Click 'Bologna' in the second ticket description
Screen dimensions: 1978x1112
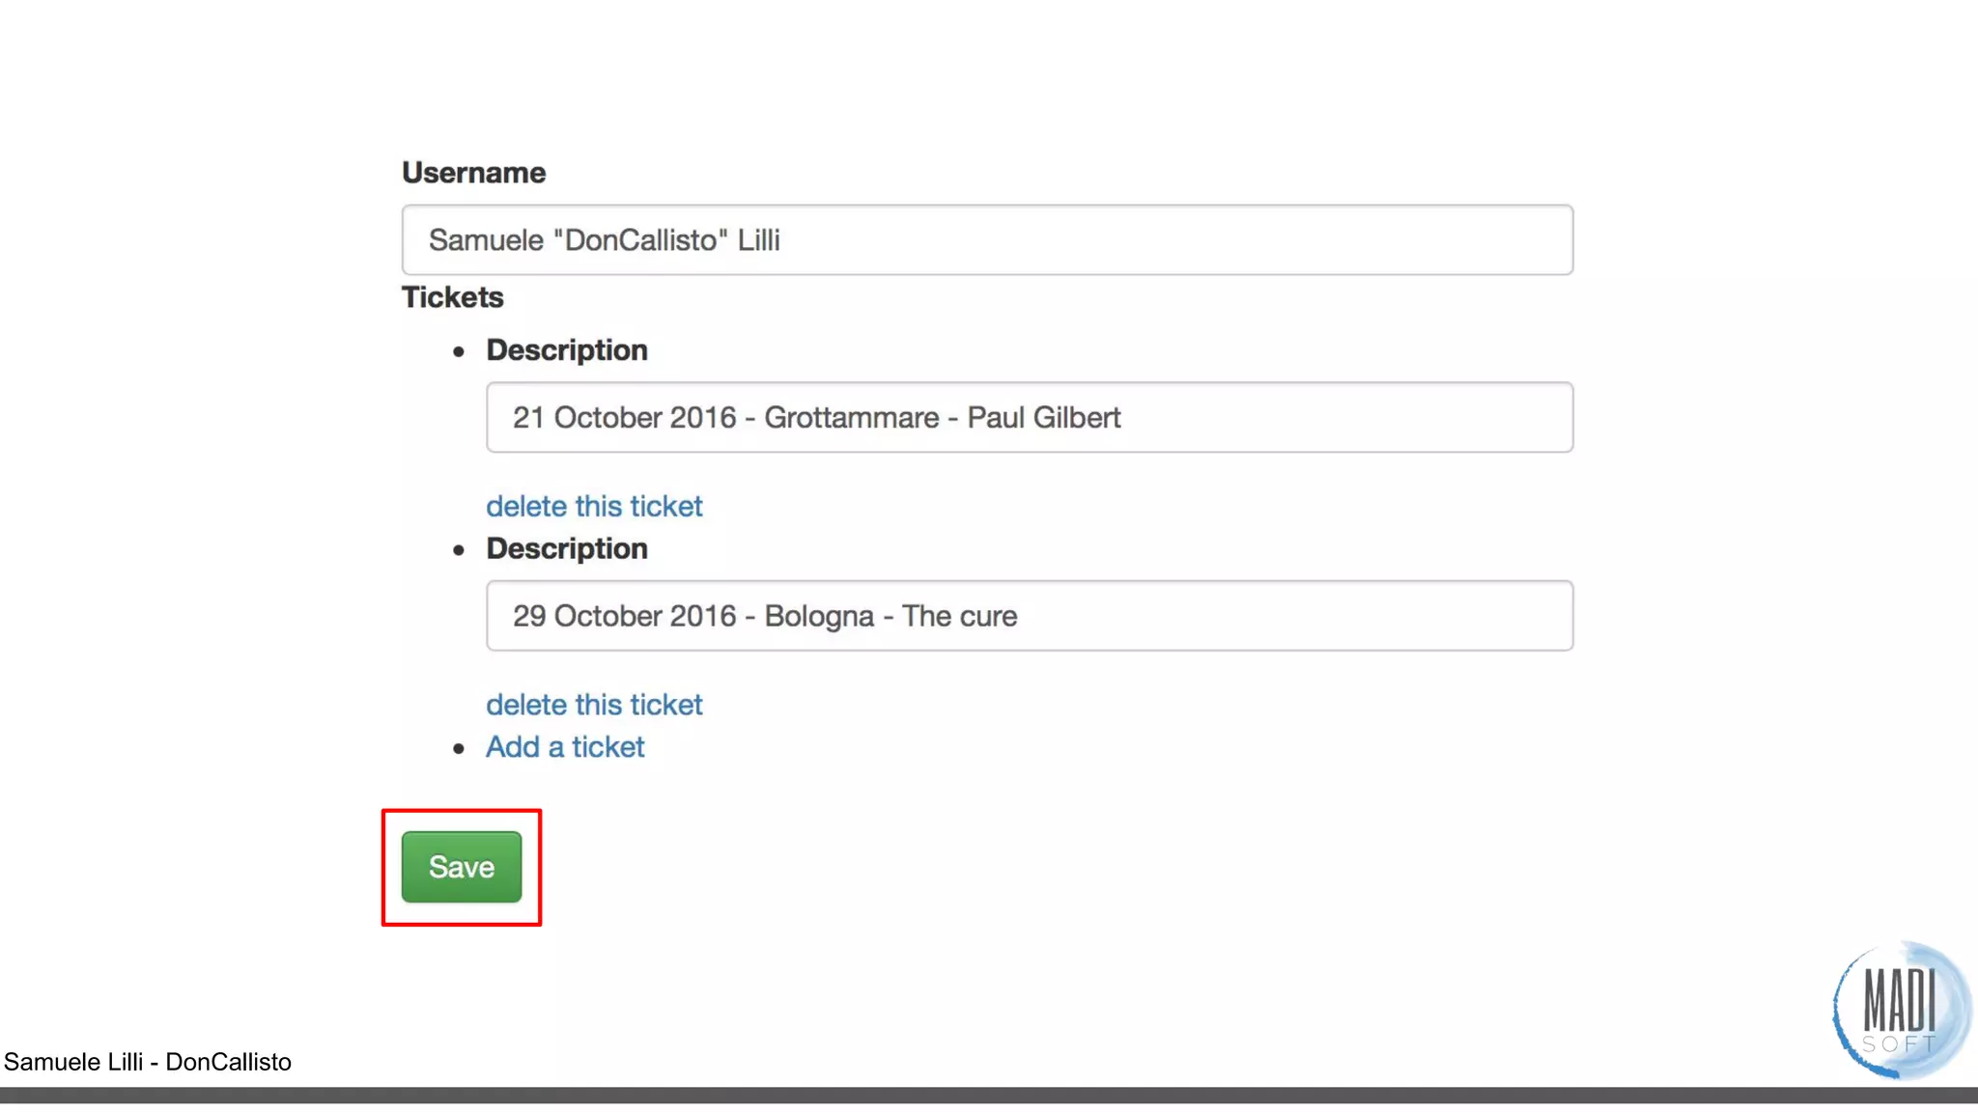click(819, 616)
